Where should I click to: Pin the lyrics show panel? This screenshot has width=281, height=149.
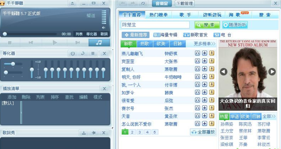94,133
